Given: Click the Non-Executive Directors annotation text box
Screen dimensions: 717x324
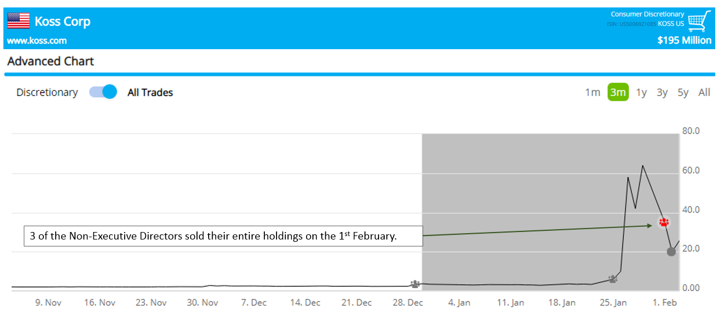Looking at the screenshot, I should click(223, 236).
